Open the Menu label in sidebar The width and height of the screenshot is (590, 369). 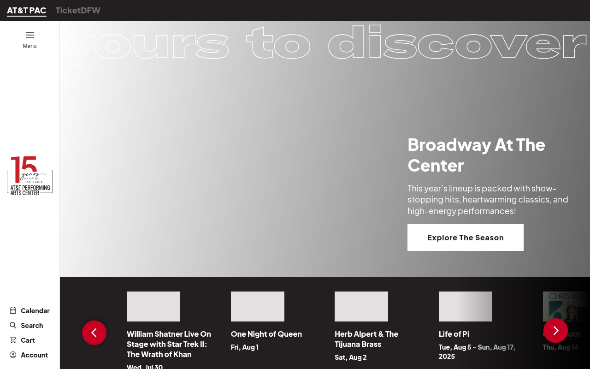(29, 46)
